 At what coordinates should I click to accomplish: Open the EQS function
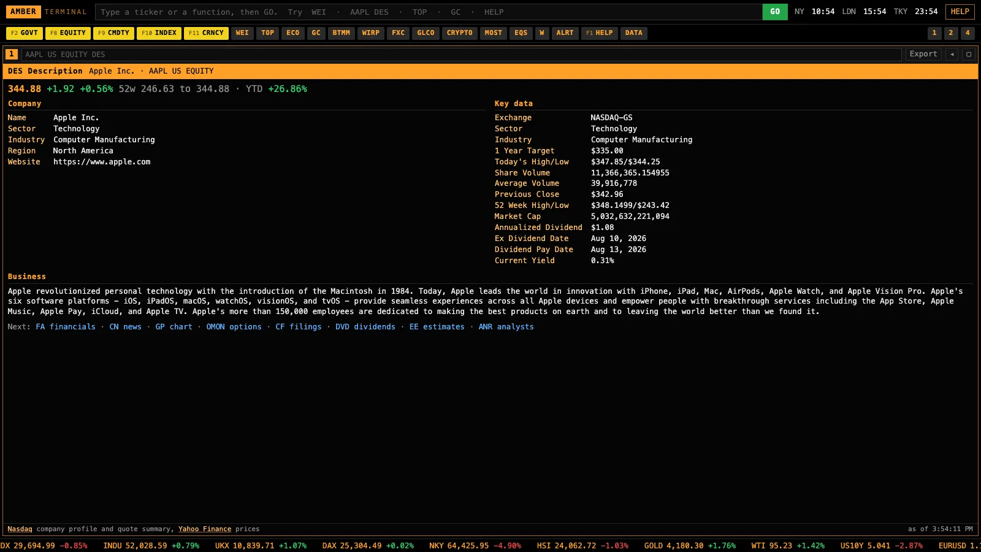pos(521,33)
